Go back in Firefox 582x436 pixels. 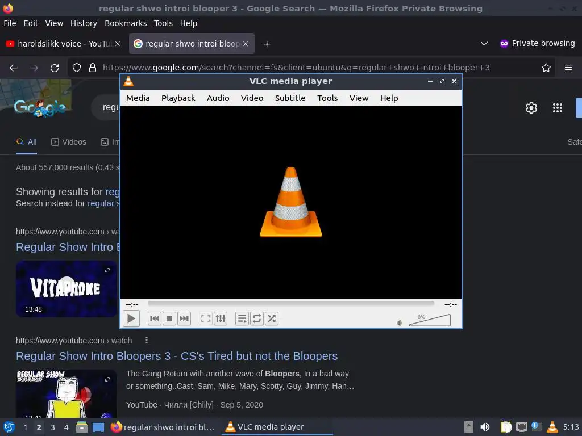(x=14, y=68)
